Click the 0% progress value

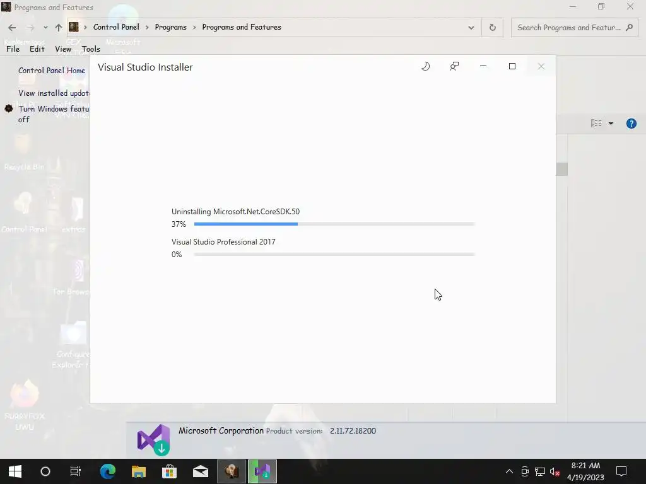pyautogui.click(x=177, y=255)
